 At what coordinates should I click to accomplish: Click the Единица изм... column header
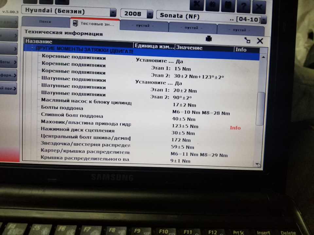(x=154, y=46)
